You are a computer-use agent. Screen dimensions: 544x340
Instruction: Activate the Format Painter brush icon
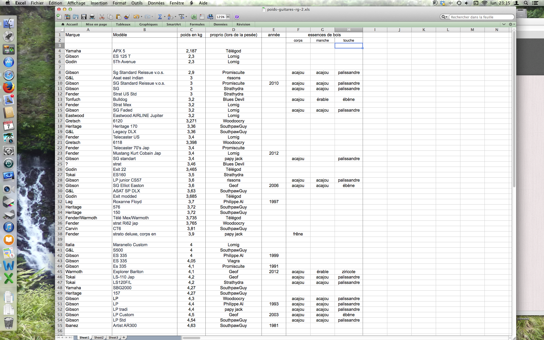(x=127, y=17)
